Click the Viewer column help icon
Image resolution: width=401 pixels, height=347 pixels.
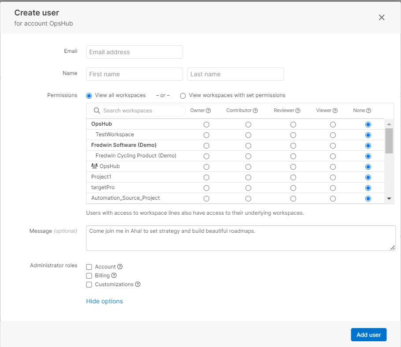(x=335, y=111)
